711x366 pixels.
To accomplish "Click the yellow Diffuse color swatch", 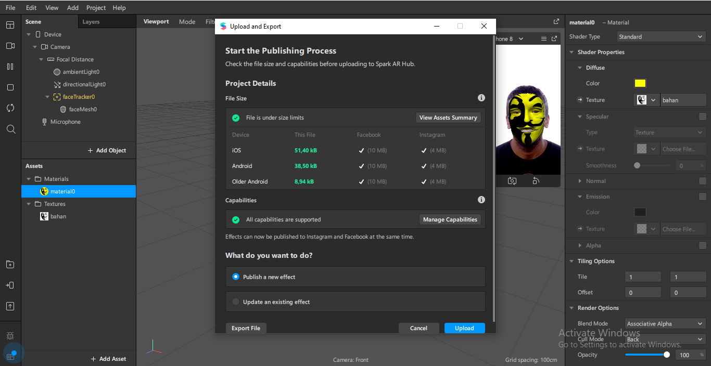I will [x=640, y=84].
